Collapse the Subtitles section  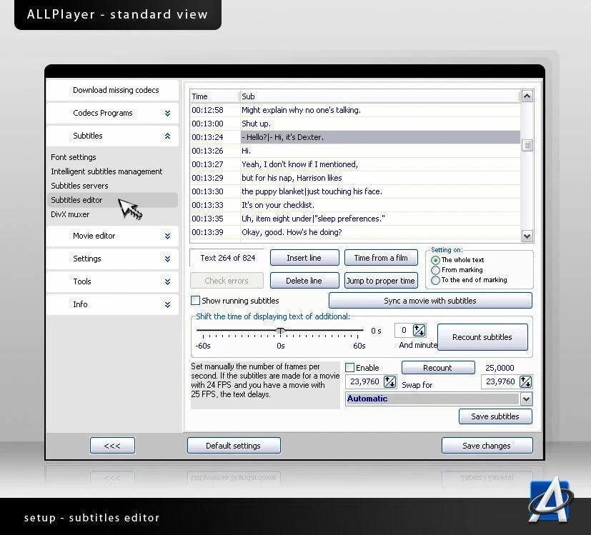point(167,136)
